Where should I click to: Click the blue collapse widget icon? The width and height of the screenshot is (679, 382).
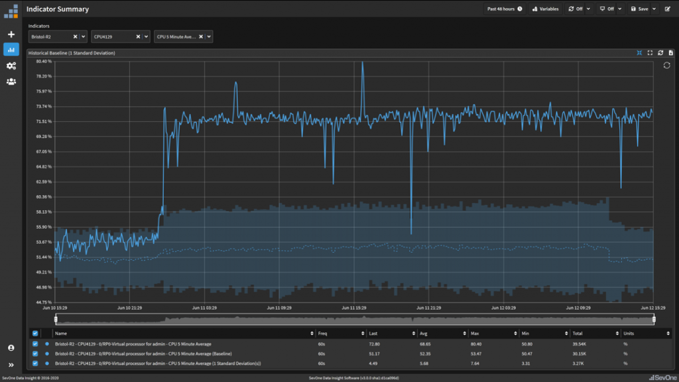pyautogui.click(x=640, y=53)
